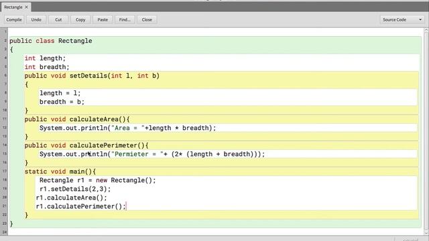Image resolution: width=429 pixels, height=241 pixels.
Task: Place the cursor on 'length = l;'
Action: [60, 93]
